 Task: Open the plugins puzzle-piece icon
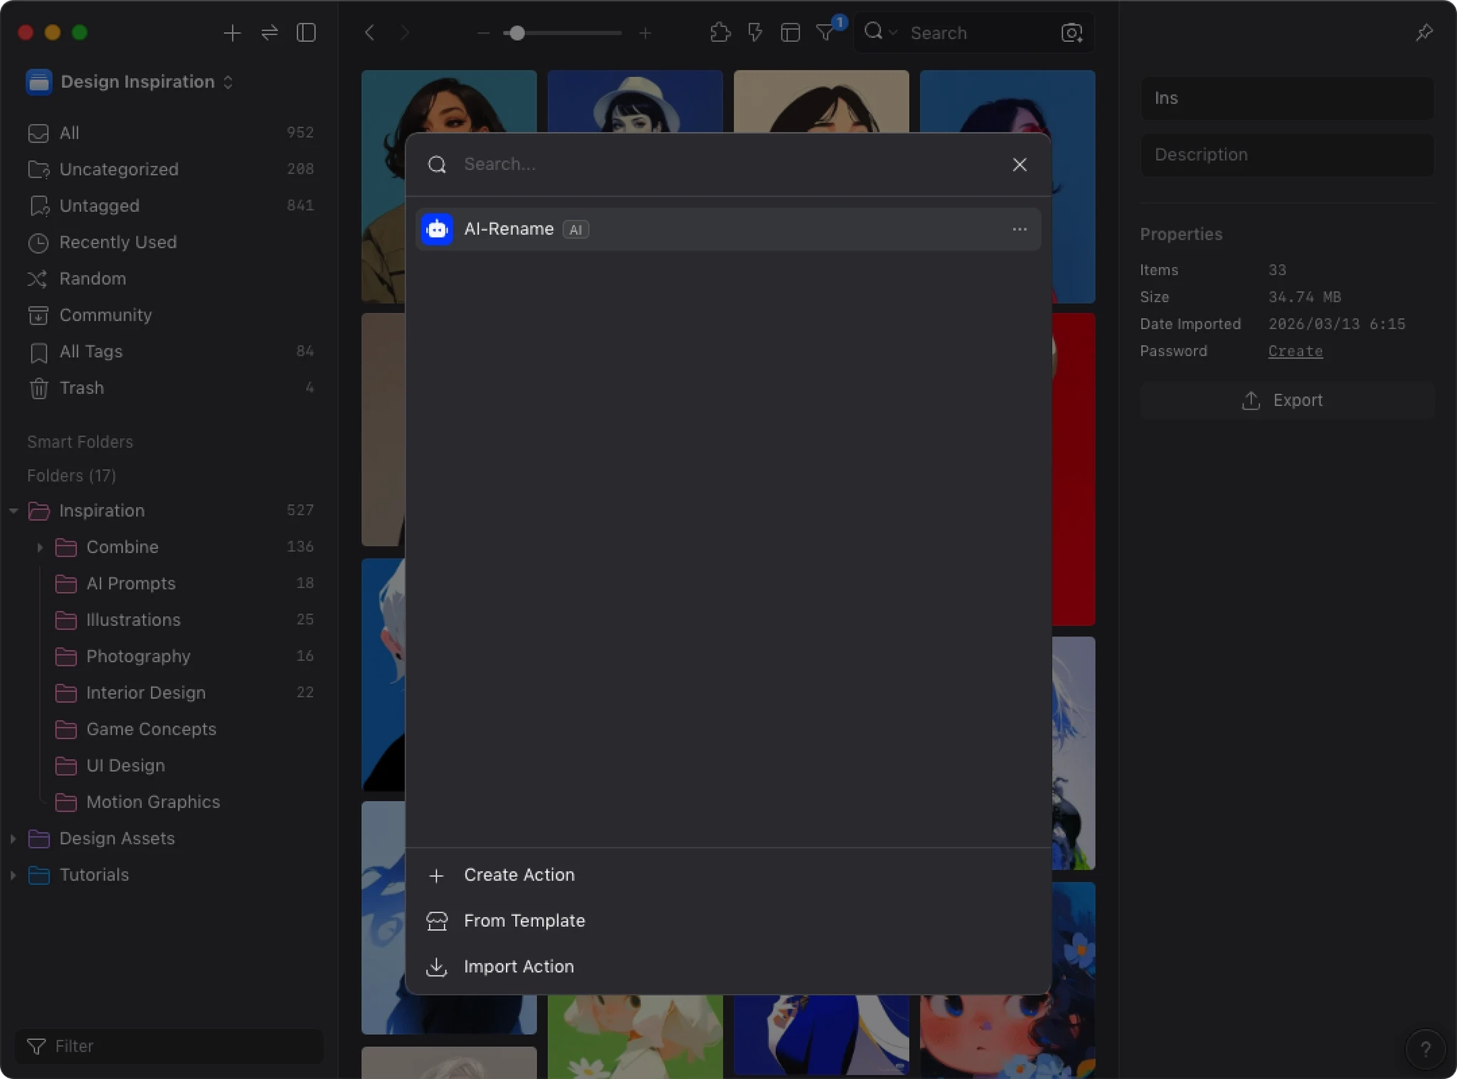720,33
